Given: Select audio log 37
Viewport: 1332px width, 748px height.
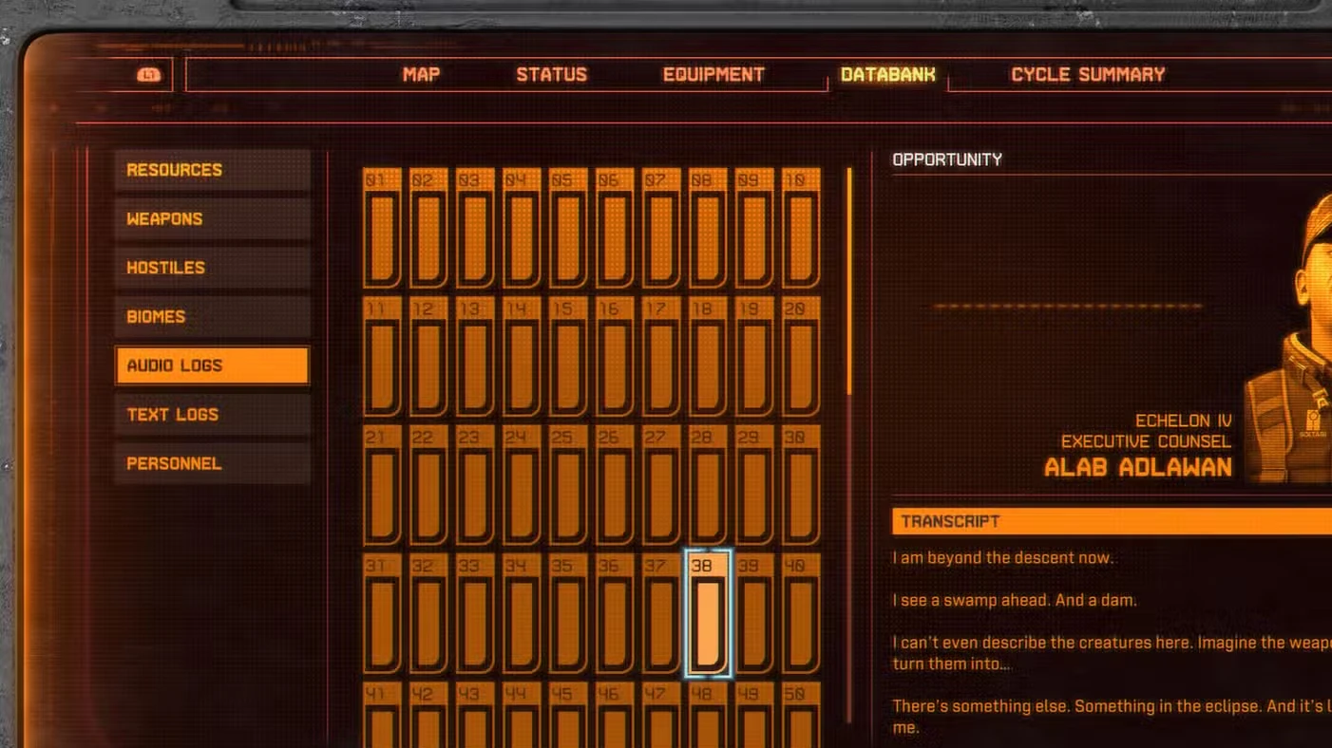Looking at the screenshot, I should tap(661, 613).
